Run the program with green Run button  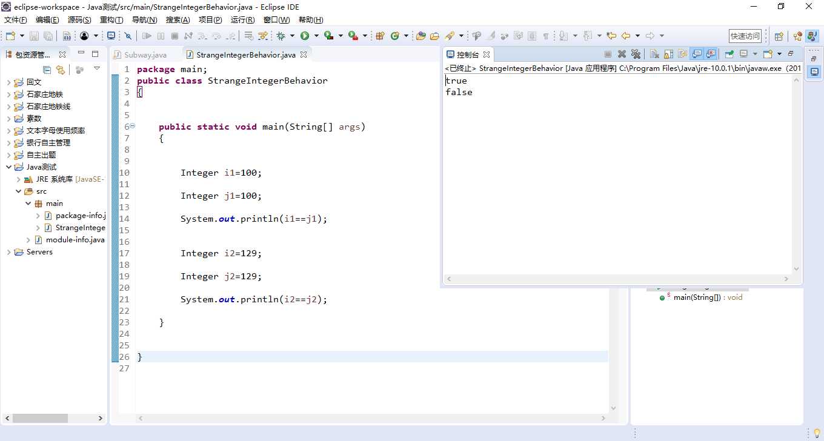(305, 36)
